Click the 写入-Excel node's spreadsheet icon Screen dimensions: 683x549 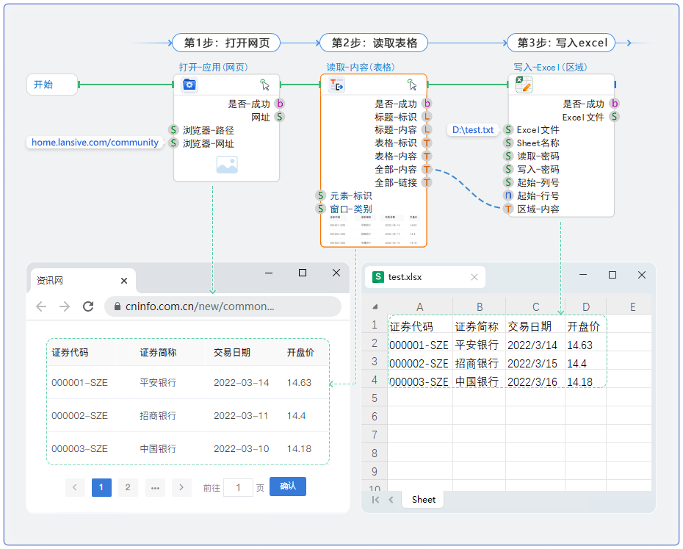[524, 85]
